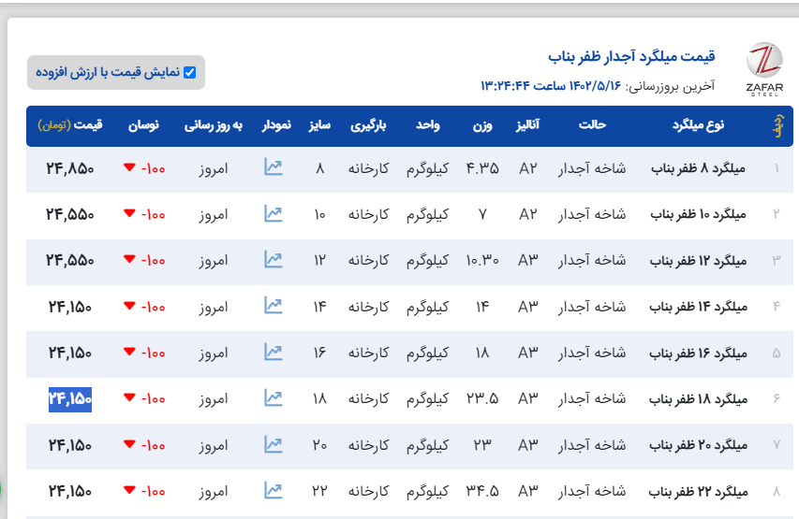The height and width of the screenshot is (519, 799).
Task: Click the قیمت (تومان) column header
Action: (x=71, y=125)
